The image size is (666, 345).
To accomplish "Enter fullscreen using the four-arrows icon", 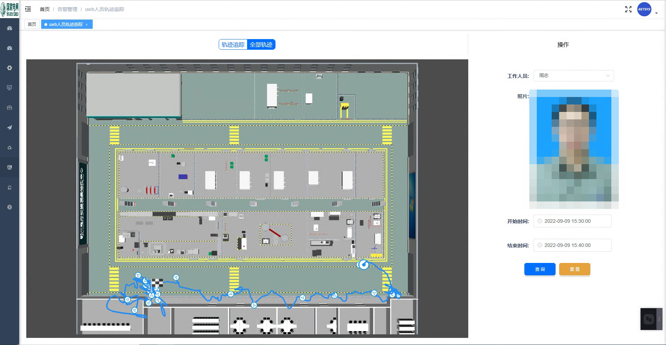I will 628,9.
